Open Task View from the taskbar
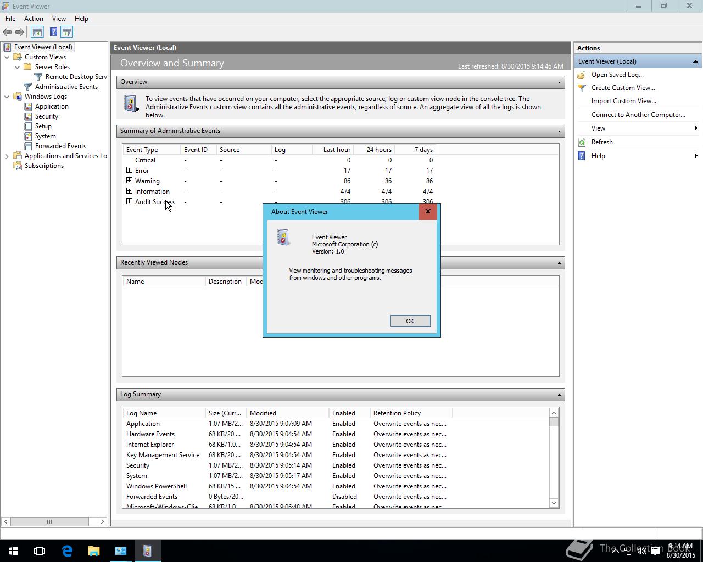The height and width of the screenshot is (562, 703). pyautogui.click(x=40, y=551)
